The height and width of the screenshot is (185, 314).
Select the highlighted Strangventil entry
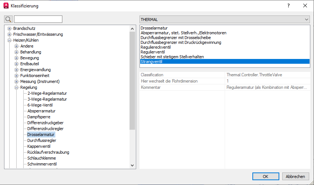[225, 62]
